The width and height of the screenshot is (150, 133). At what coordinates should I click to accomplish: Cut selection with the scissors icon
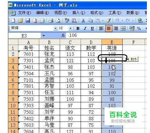pos(83,20)
